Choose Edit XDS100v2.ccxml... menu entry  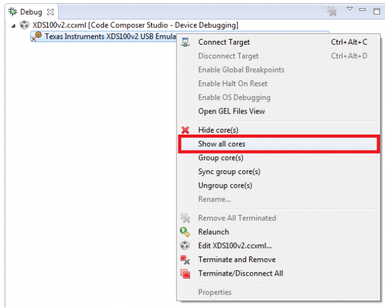pyautogui.click(x=279, y=246)
